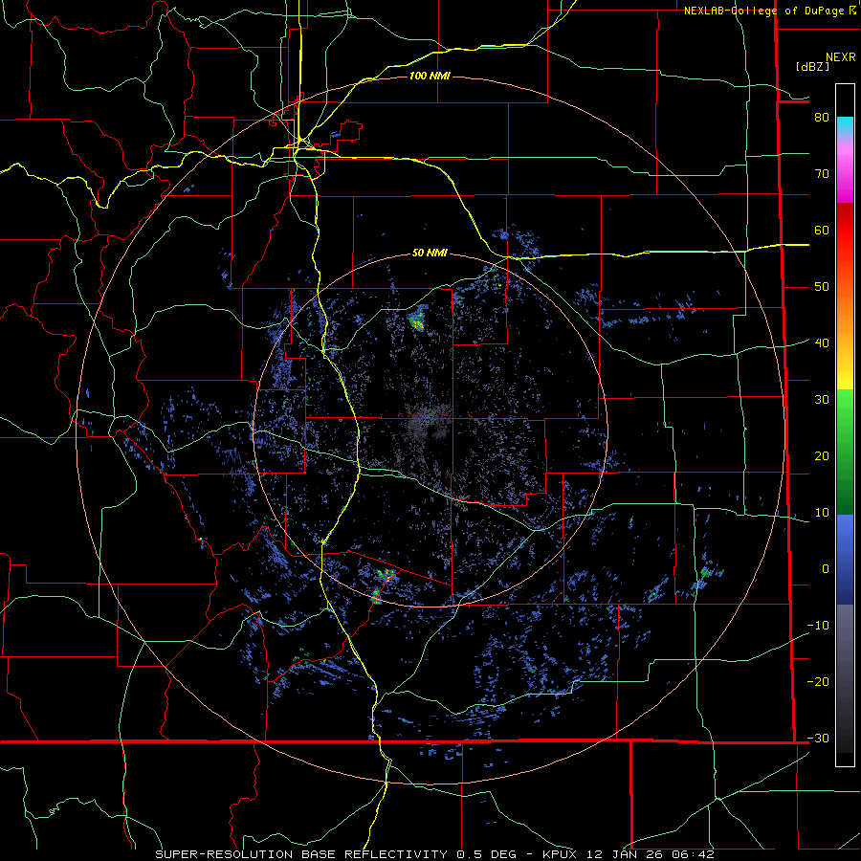
Task: Click the 50 value on the dBZ scale
Action: pos(822,287)
